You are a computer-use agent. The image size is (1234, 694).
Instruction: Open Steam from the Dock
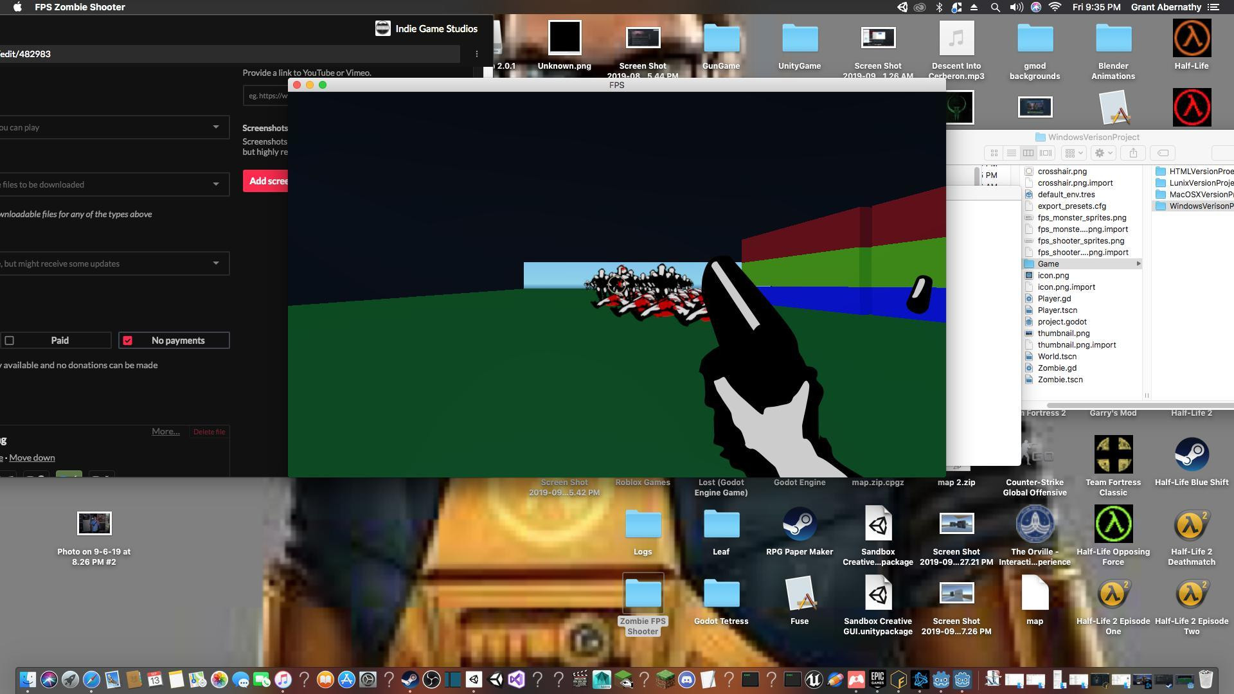click(x=410, y=679)
